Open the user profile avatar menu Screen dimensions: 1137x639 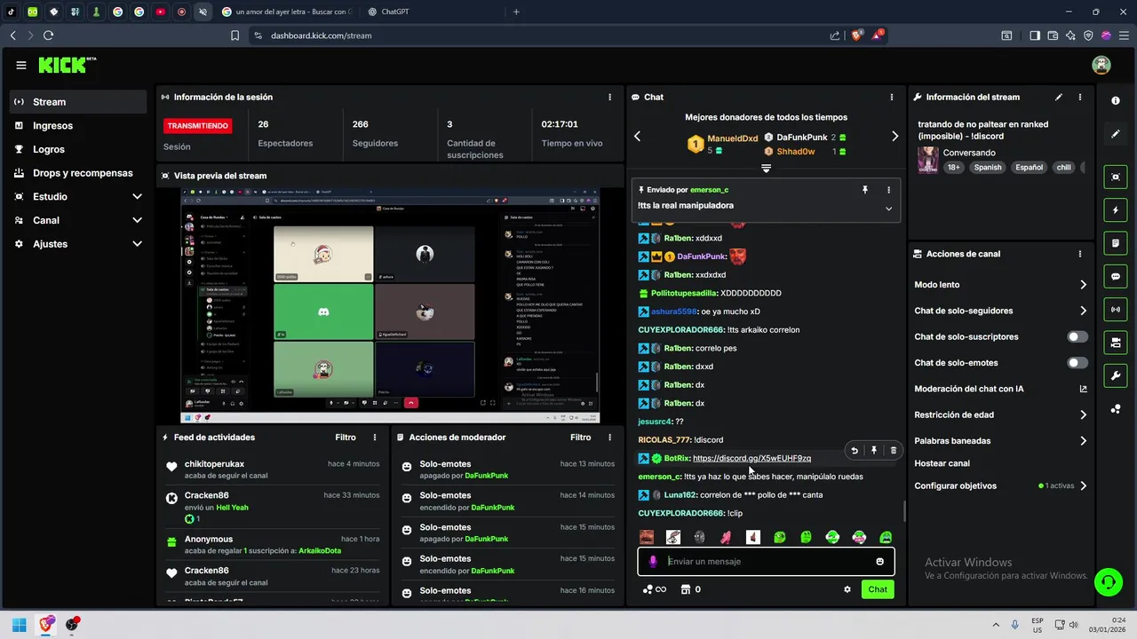click(x=1101, y=65)
